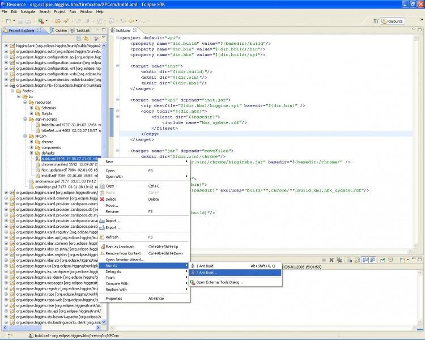Expand the Schemas folder node
425x340 pixels.
31,108
